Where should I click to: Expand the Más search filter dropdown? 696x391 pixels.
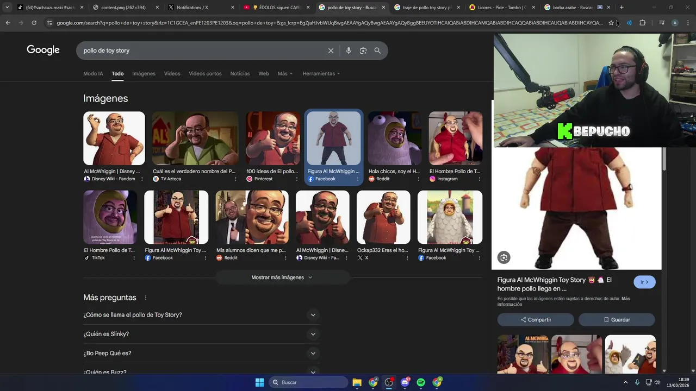[x=285, y=73]
